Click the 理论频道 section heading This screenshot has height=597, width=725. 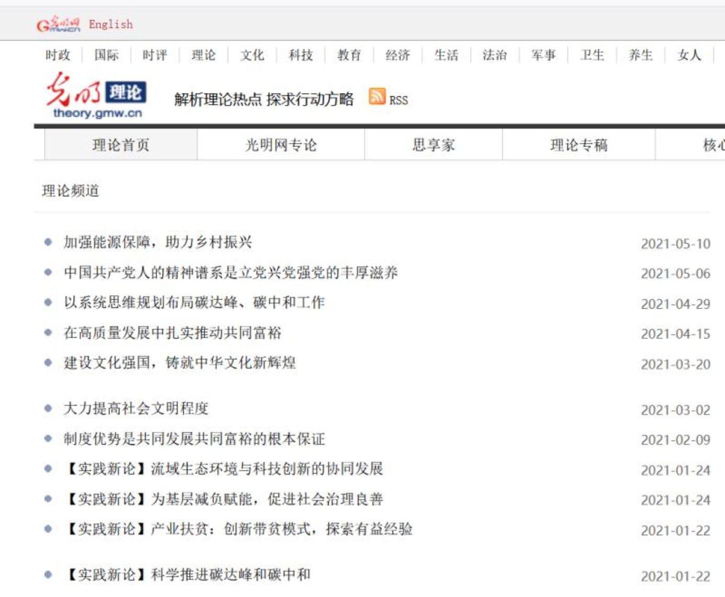click(71, 191)
